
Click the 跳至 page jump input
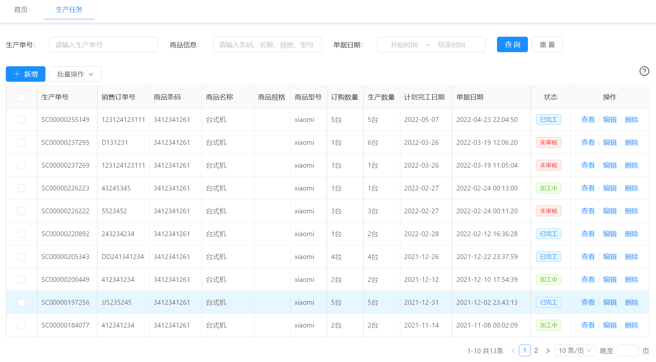click(x=628, y=351)
